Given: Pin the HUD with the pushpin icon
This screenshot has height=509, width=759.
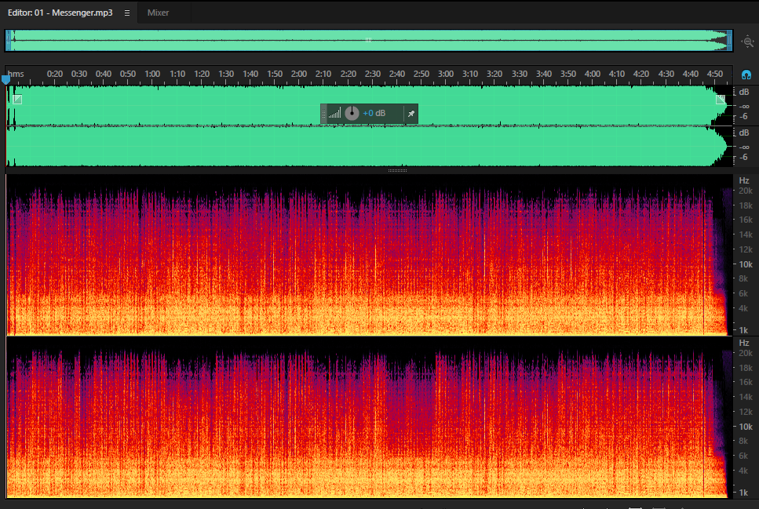Looking at the screenshot, I should point(411,114).
